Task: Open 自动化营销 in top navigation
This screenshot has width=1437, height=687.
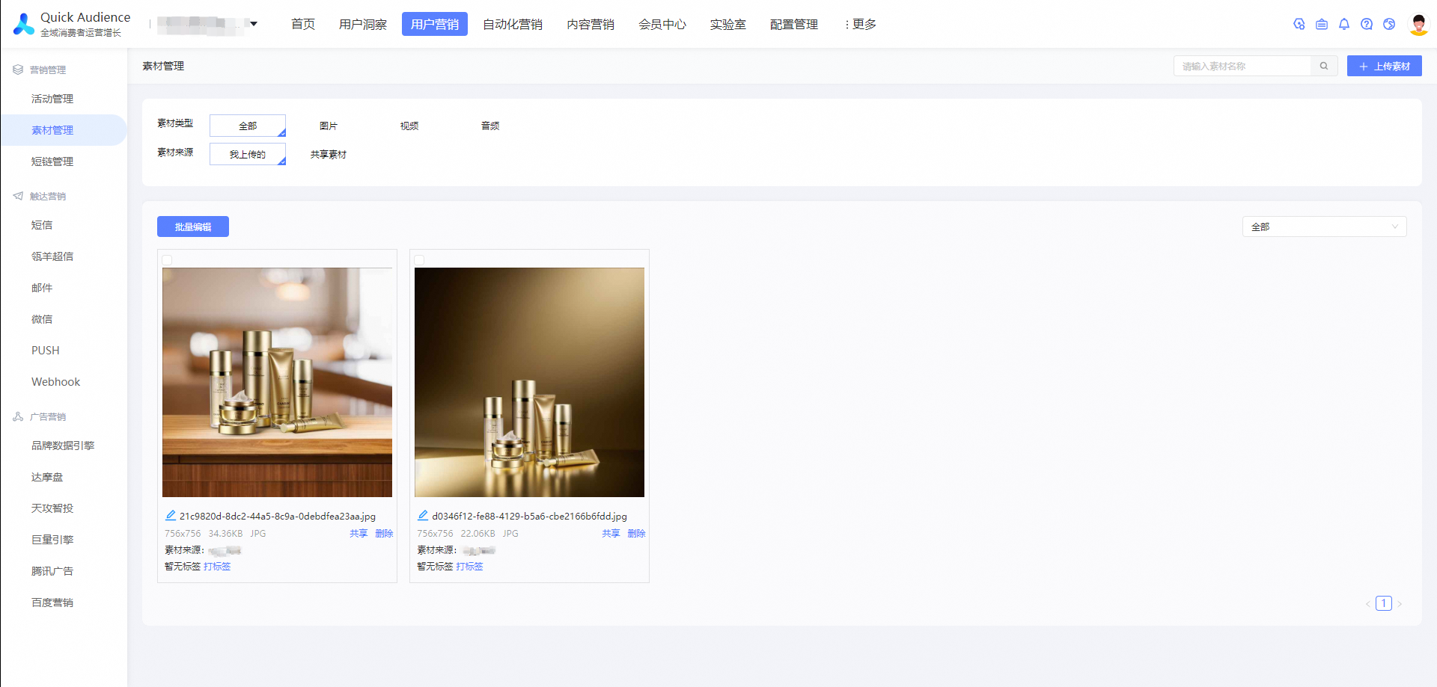Action: click(x=513, y=24)
